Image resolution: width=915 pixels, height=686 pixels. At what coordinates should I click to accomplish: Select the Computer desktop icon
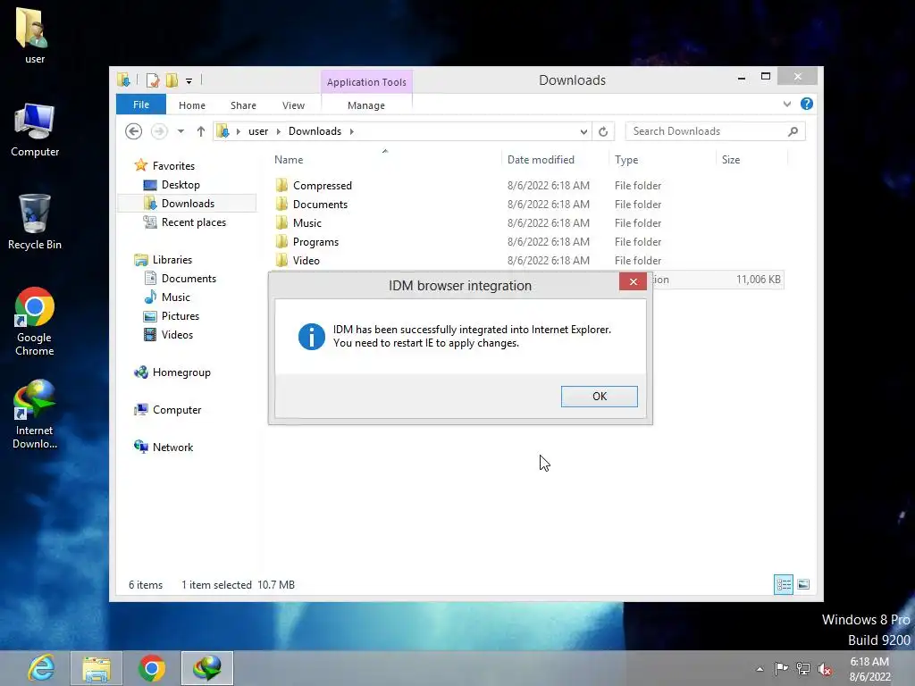[x=35, y=130]
